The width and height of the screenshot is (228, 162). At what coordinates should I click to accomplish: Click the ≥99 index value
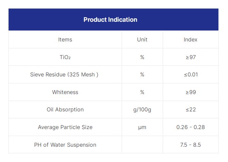tap(190, 92)
